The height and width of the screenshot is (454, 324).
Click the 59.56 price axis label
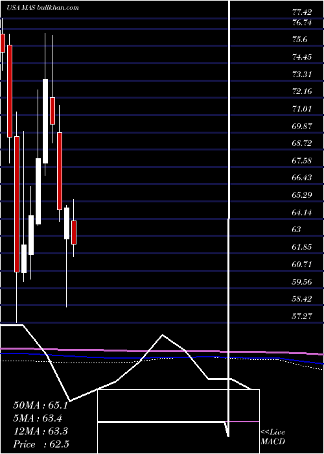point(302,281)
